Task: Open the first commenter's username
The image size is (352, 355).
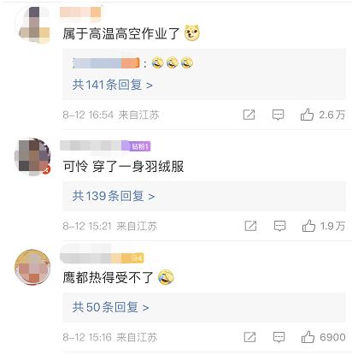Action: click(x=80, y=12)
